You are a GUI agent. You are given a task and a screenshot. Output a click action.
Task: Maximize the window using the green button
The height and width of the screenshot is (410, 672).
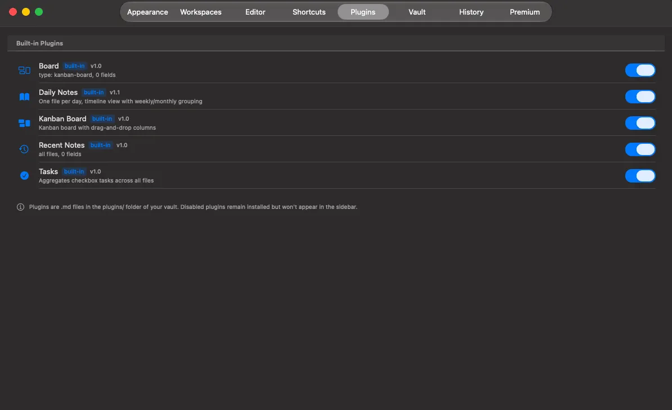(39, 12)
